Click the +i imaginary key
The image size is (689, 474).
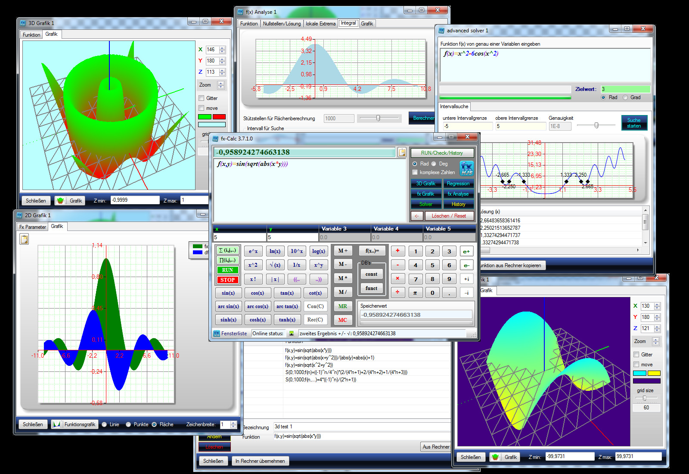pos(466,279)
